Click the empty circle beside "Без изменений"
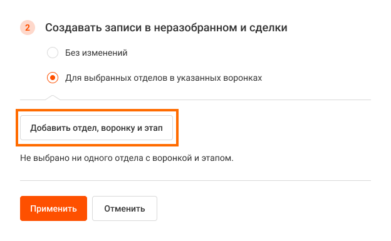The width and height of the screenshot is (391, 241). (x=53, y=53)
